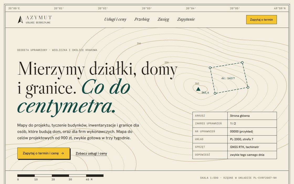Click the 'SKALA 1:500' footer text
Image resolution: width=294 pixels, height=184 pixels.
[x=209, y=178]
